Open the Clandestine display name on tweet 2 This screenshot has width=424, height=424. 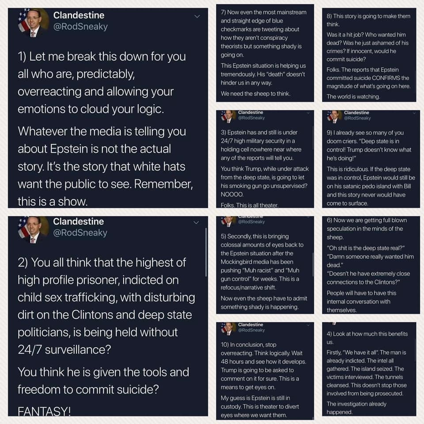pos(79,221)
